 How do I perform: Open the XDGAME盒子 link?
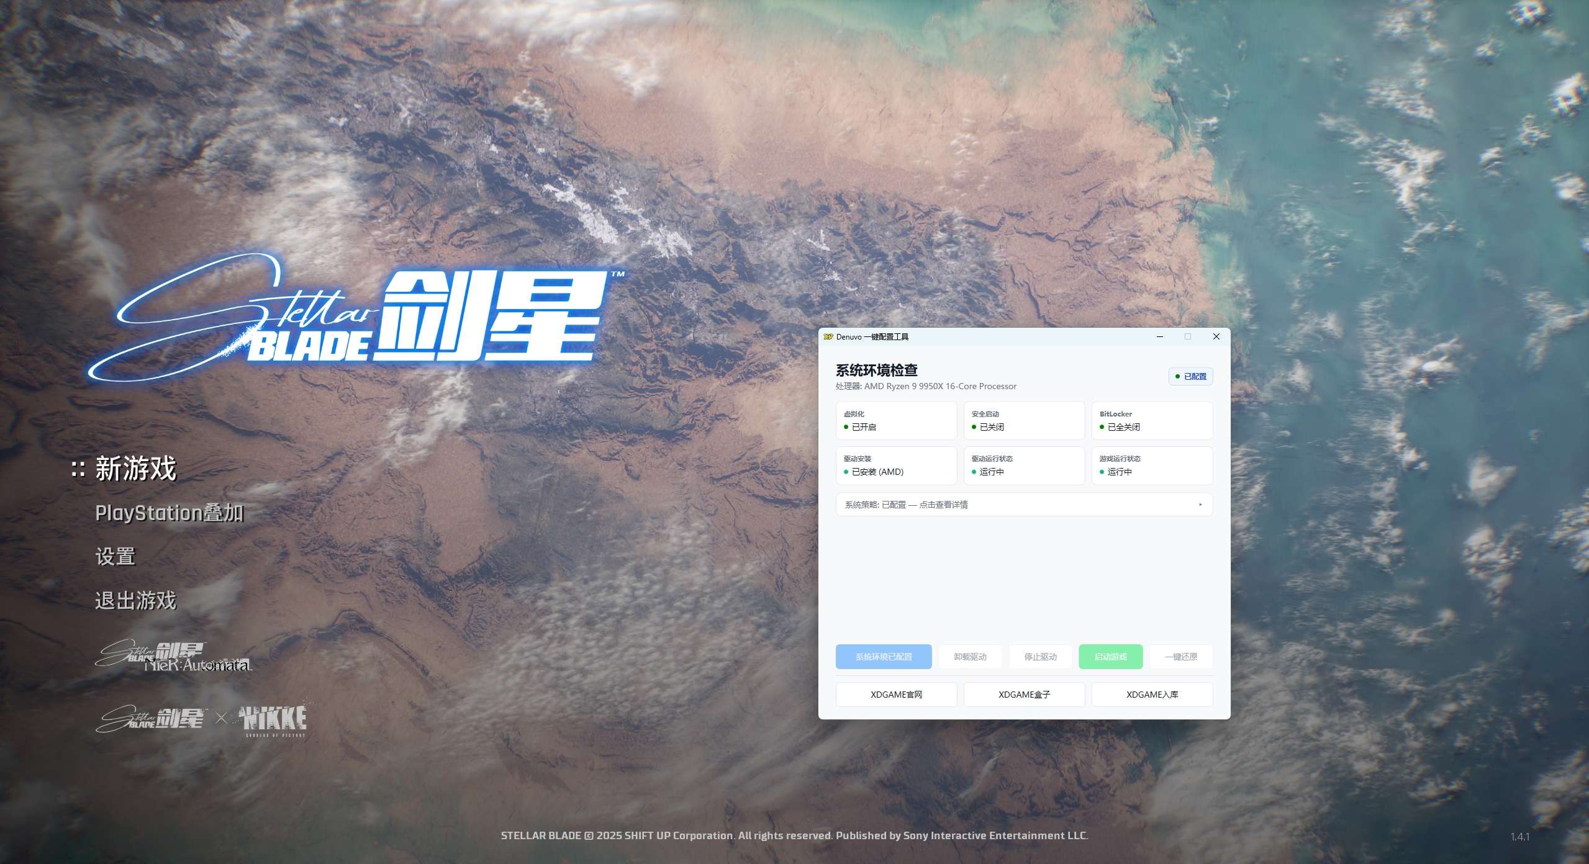coord(1023,695)
